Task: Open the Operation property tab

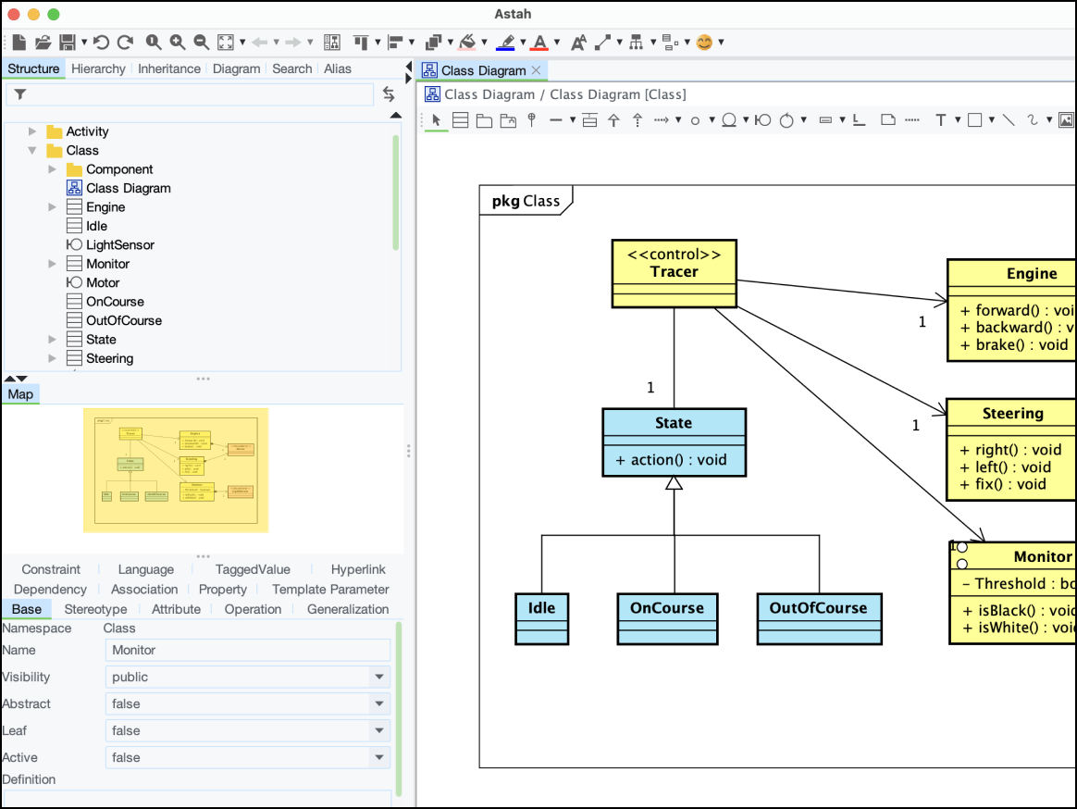Action: click(253, 609)
